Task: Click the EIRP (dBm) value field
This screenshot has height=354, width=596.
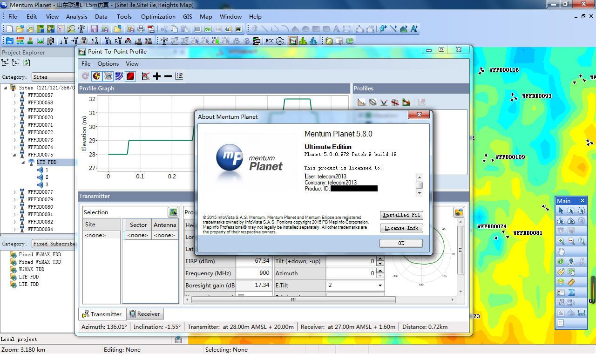Action: point(254,261)
